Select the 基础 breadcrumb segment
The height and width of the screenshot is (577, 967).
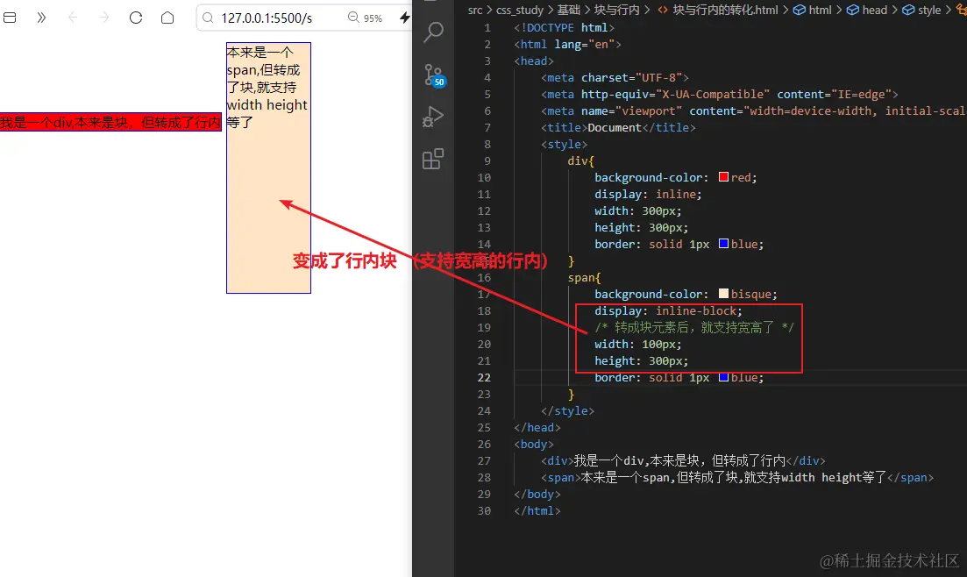pyautogui.click(x=569, y=10)
